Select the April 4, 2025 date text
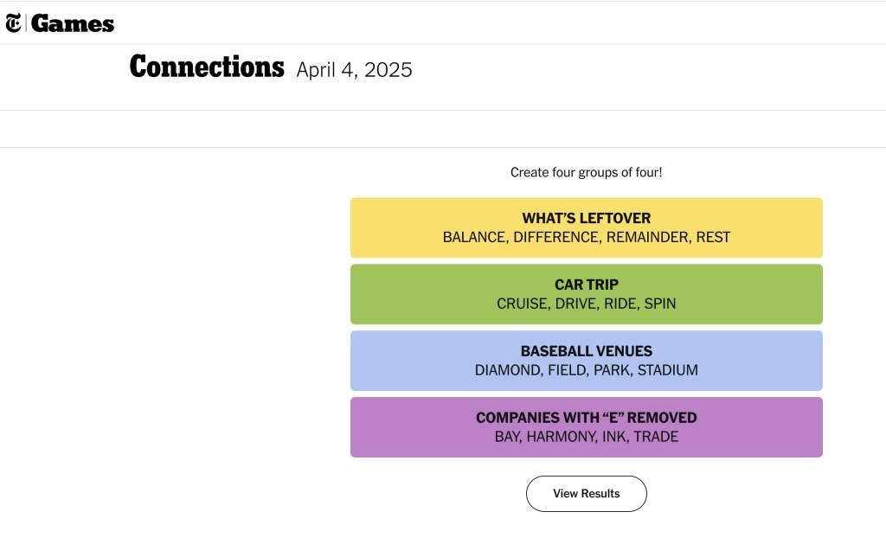 354,70
